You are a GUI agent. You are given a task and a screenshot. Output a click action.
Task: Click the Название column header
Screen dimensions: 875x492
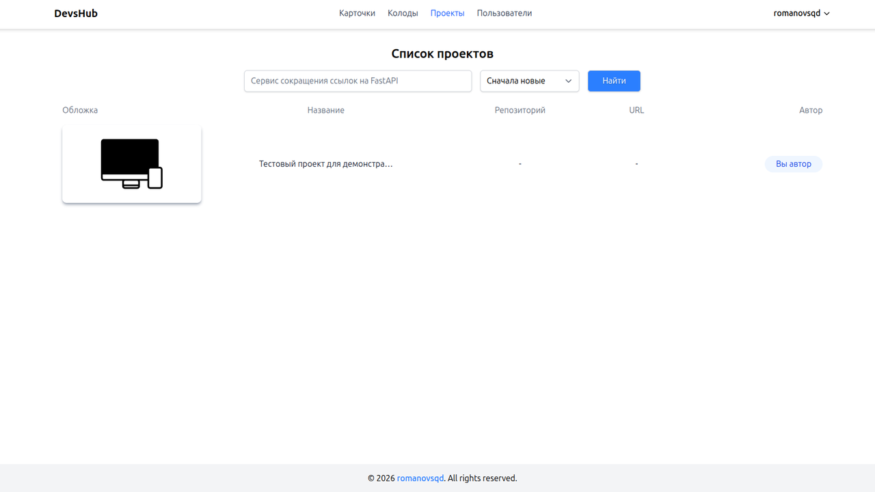(x=326, y=110)
